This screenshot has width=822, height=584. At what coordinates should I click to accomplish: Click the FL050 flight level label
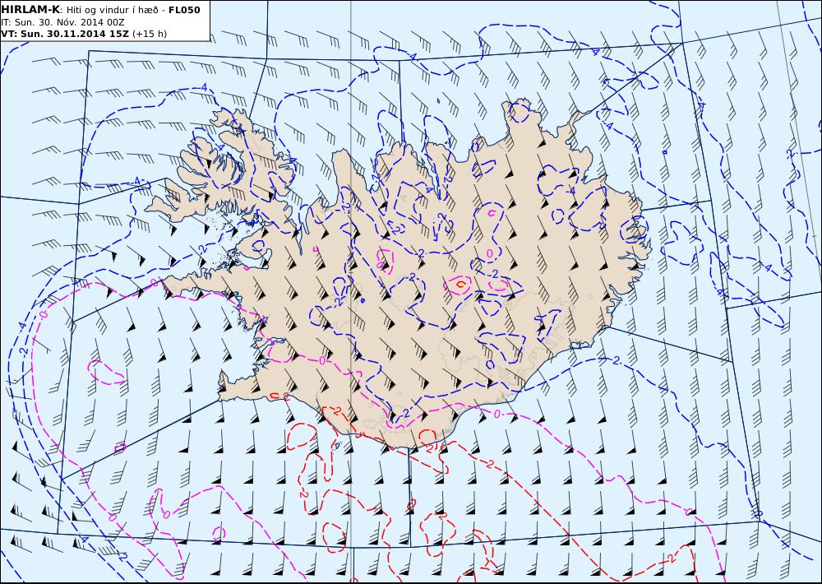184,10
